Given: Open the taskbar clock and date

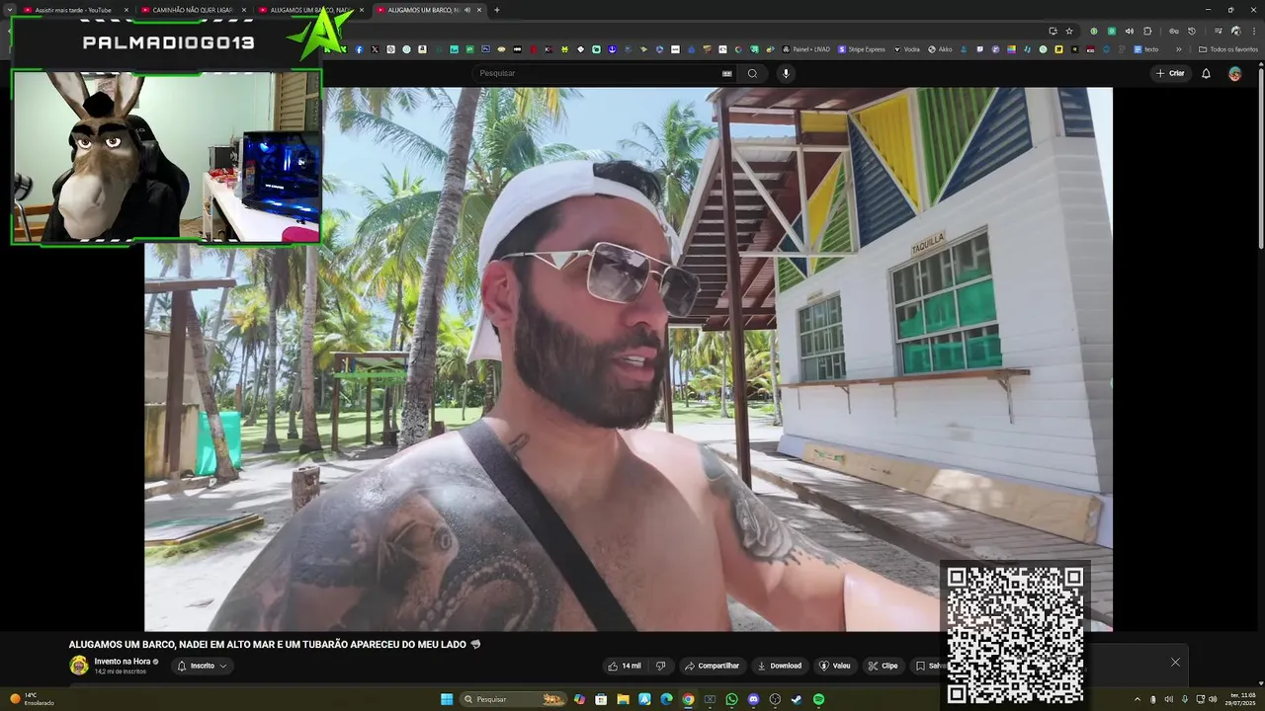Looking at the screenshot, I should 1241,699.
